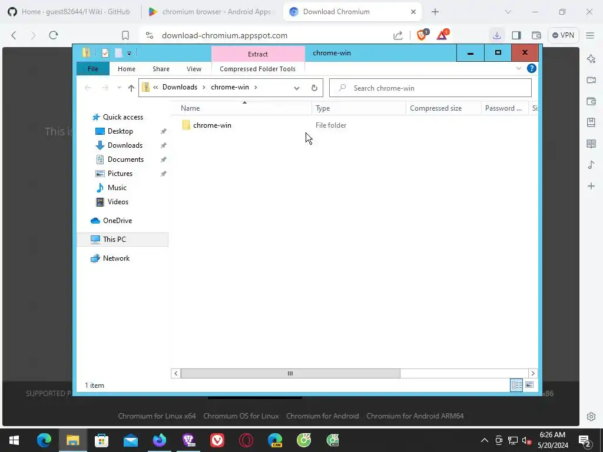Click the Extract contextual tab header
Image resolution: width=603 pixels, height=452 pixels.
[258, 54]
